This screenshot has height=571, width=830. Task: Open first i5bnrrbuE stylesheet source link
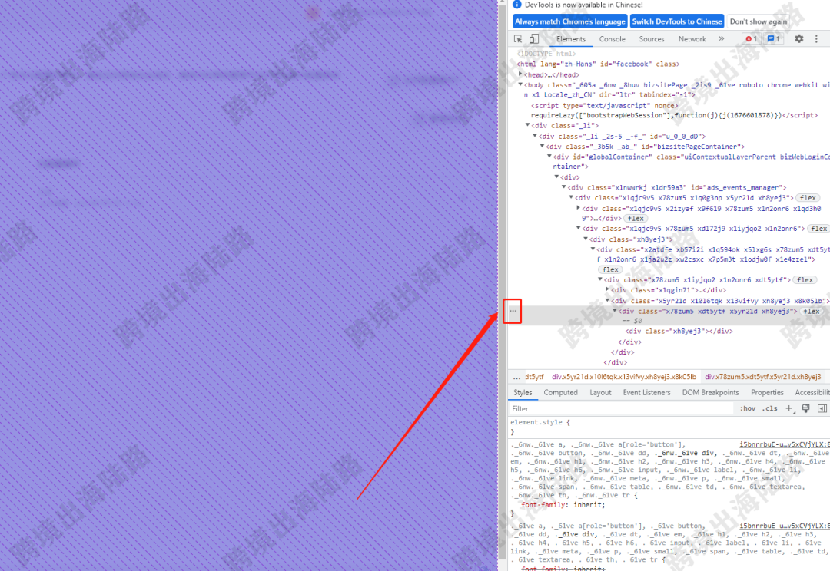(785, 444)
